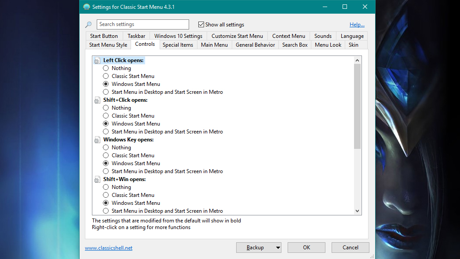Screen dimensions: 460x259
Task: Click the settings icon beside Shift+Click opens
Action: pyautogui.click(x=97, y=100)
